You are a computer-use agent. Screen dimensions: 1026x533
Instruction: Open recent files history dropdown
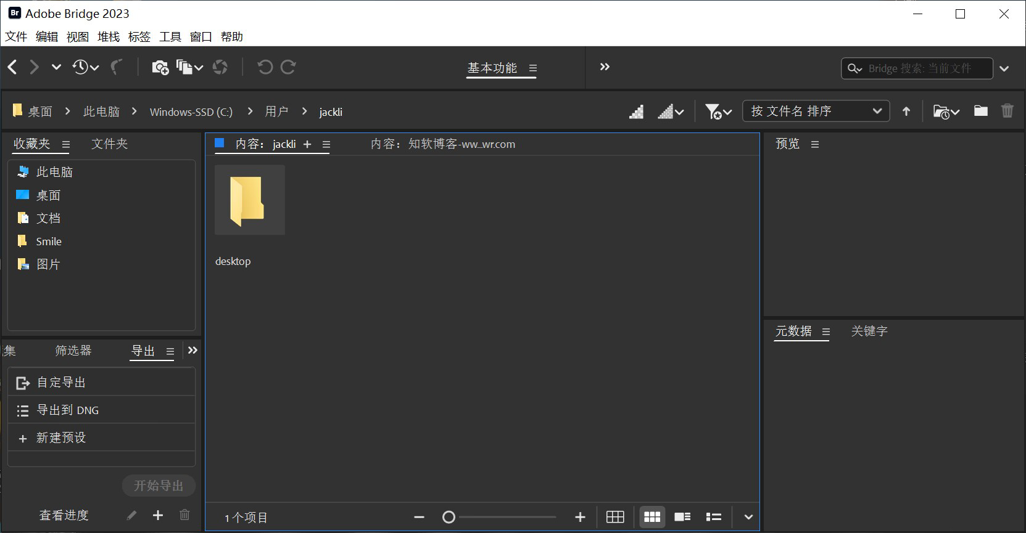[86, 67]
